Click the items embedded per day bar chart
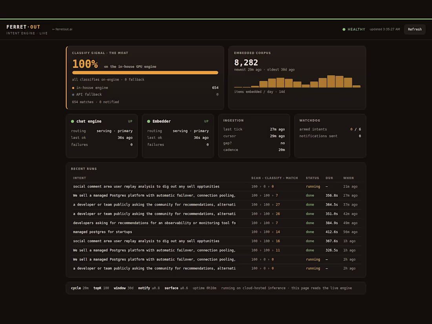The width and height of the screenshot is (432, 324). point(297,81)
